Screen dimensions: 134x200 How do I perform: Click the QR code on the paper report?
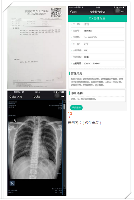[56, 12]
